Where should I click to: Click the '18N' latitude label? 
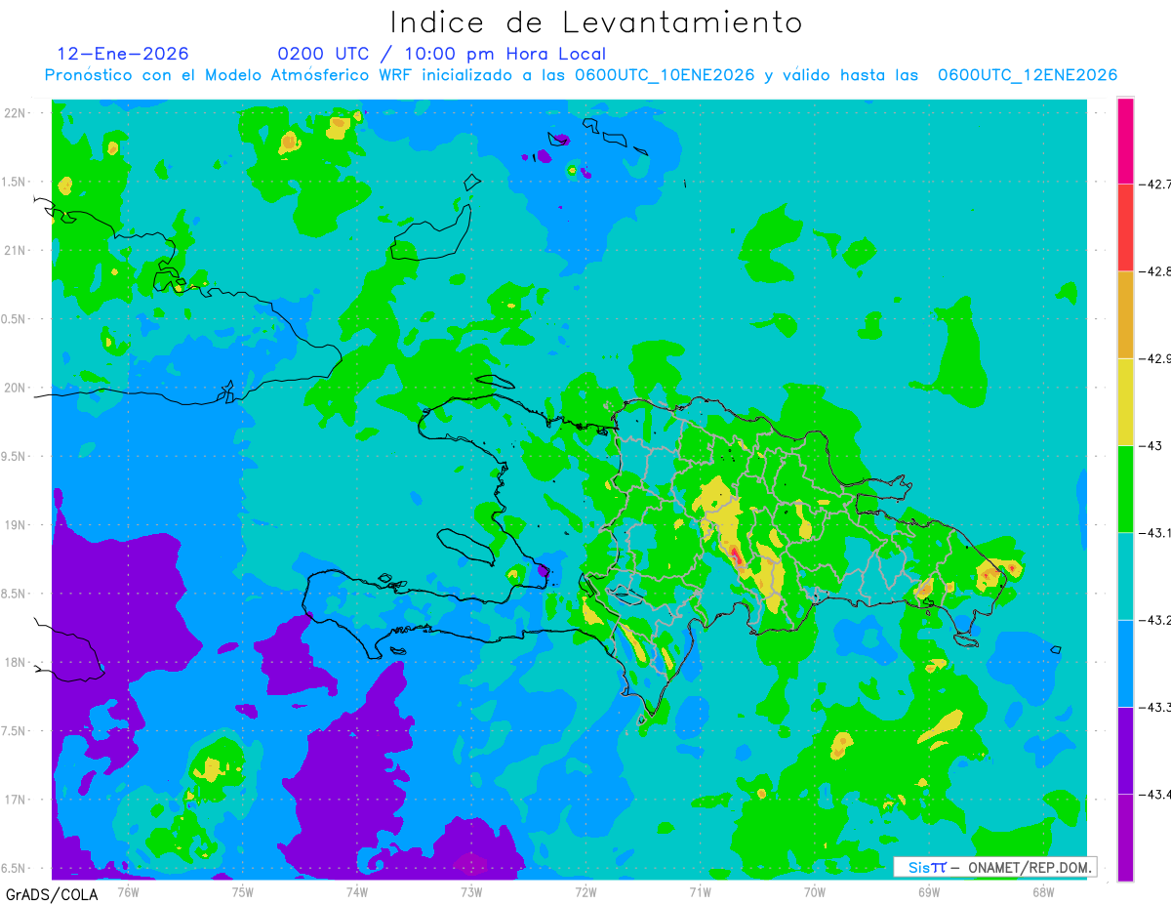(16, 663)
